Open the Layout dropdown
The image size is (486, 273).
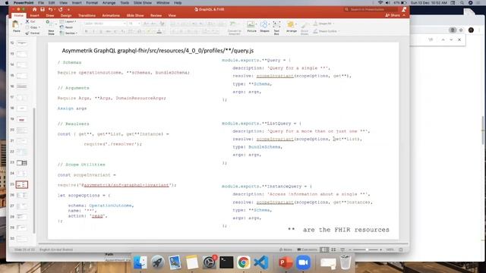point(68,21)
